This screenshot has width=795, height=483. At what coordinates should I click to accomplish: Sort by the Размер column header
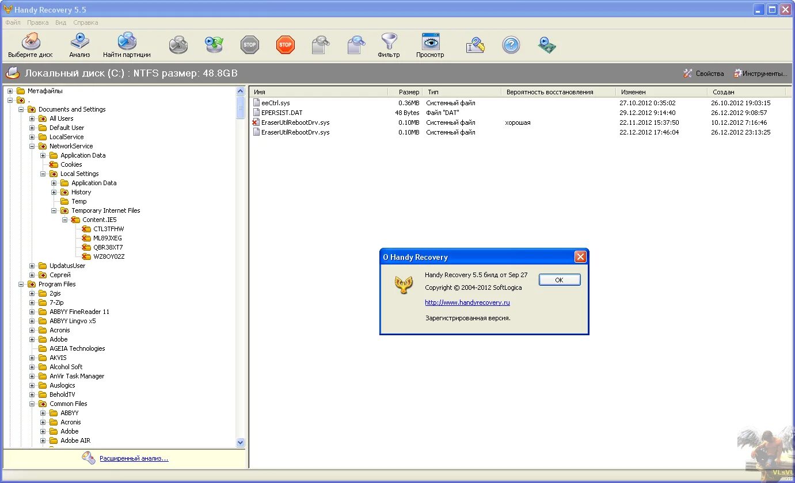click(x=405, y=92)
